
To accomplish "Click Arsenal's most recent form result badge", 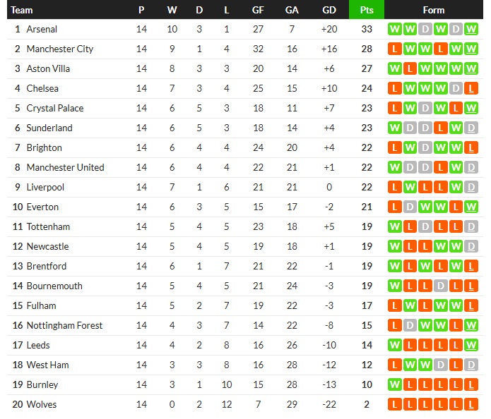I will [471, 30].
